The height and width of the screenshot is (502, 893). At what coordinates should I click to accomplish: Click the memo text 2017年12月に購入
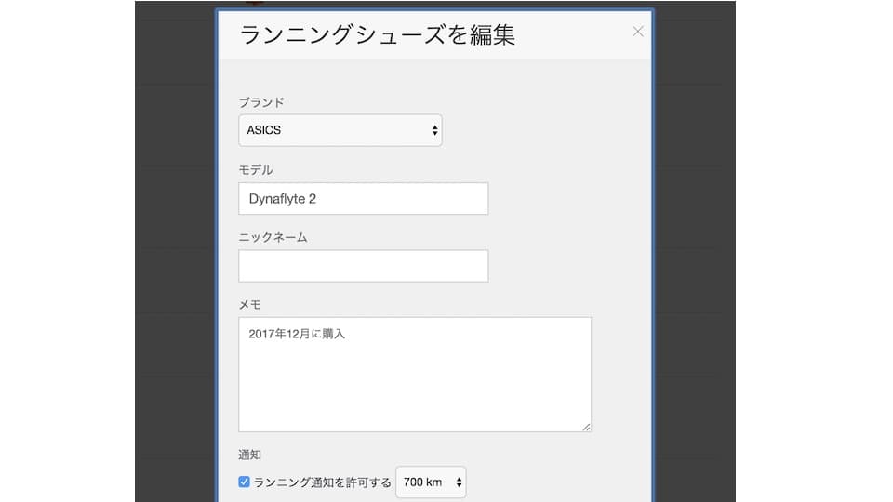297,334
